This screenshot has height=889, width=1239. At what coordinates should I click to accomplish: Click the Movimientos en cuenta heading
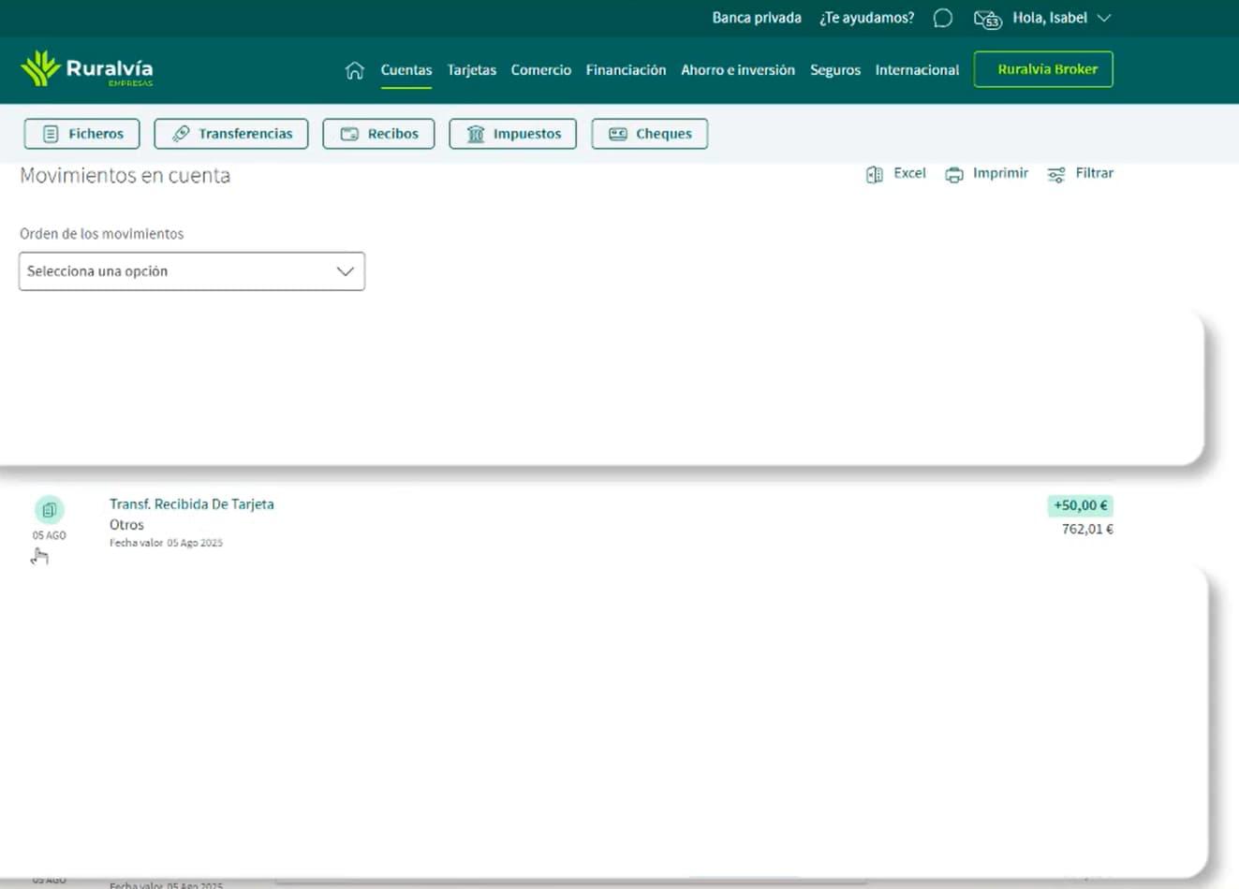coord(125,176)
